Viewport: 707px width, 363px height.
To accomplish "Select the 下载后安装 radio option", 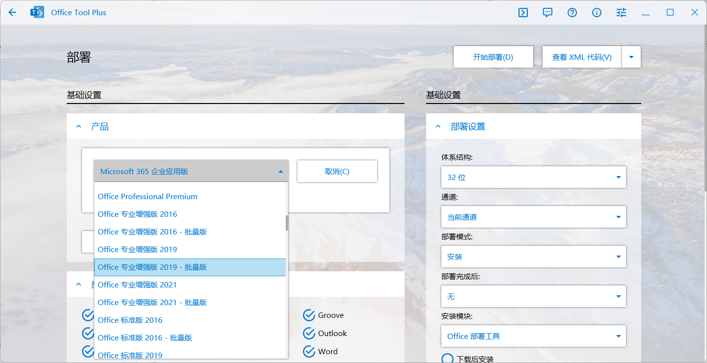I will coord(447,359).
